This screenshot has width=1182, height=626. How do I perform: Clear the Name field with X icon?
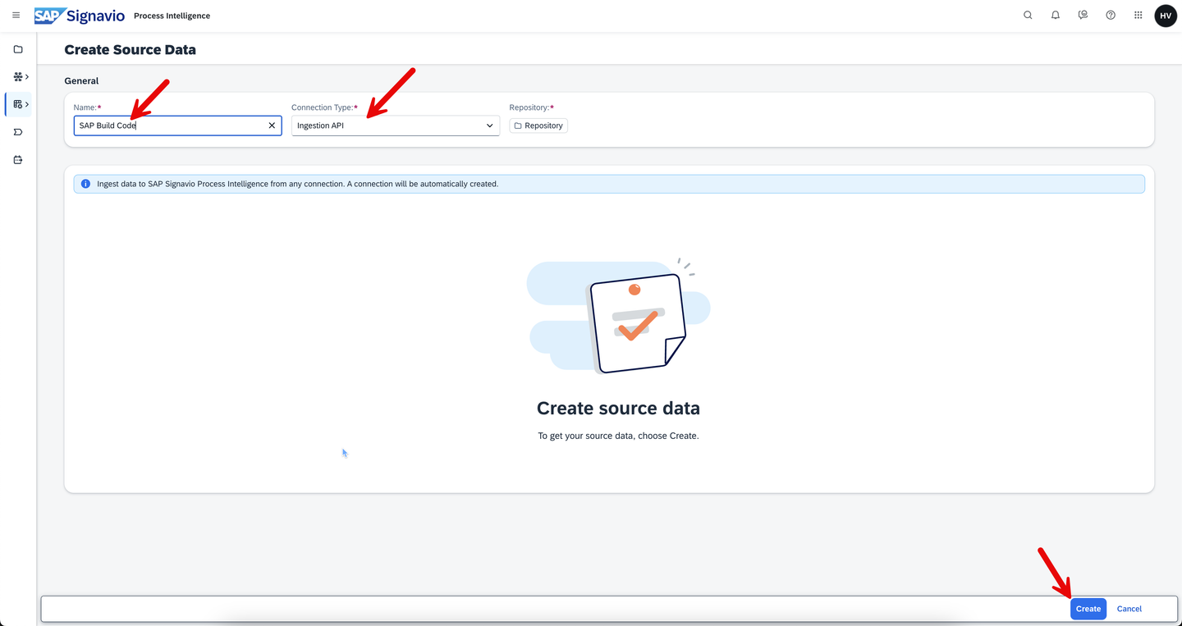[272, 126]
